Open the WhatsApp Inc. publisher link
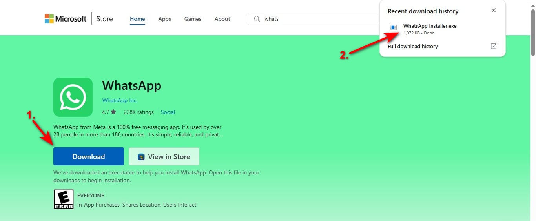This screenshot has height=221, width=536. (x=120, y=100)
